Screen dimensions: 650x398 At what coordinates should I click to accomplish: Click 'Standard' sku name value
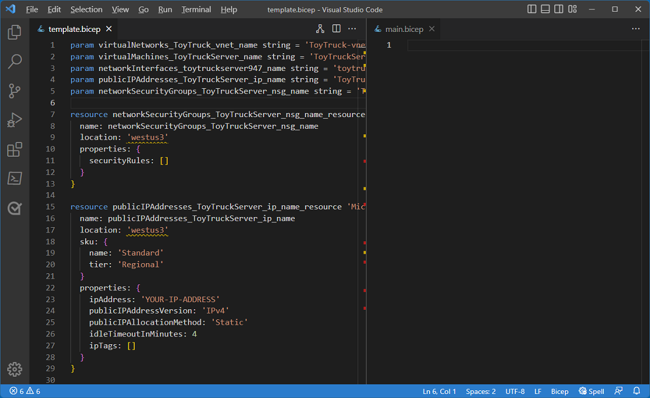(141, 253)
